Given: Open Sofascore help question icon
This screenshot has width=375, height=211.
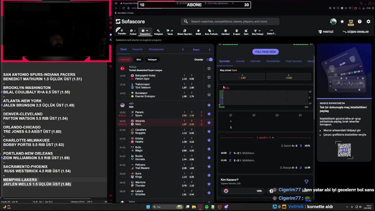Looking at the screenshot, I should point(359,21).
